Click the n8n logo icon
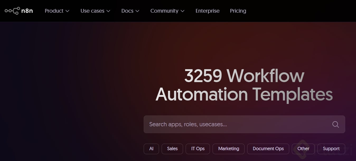This screenshot has height=161, width=356. pyautogui.click(x=19, y=11)
